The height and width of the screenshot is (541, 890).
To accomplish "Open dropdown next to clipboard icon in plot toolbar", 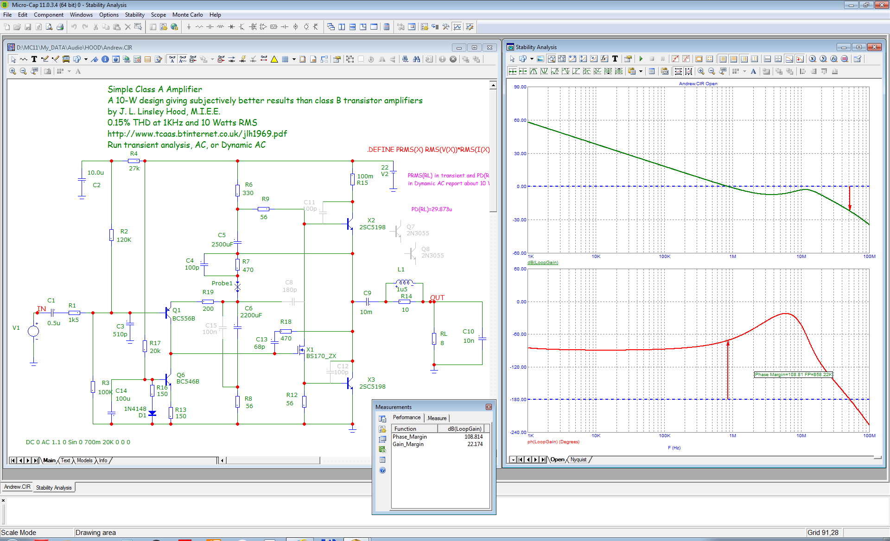I will [641, 71].
